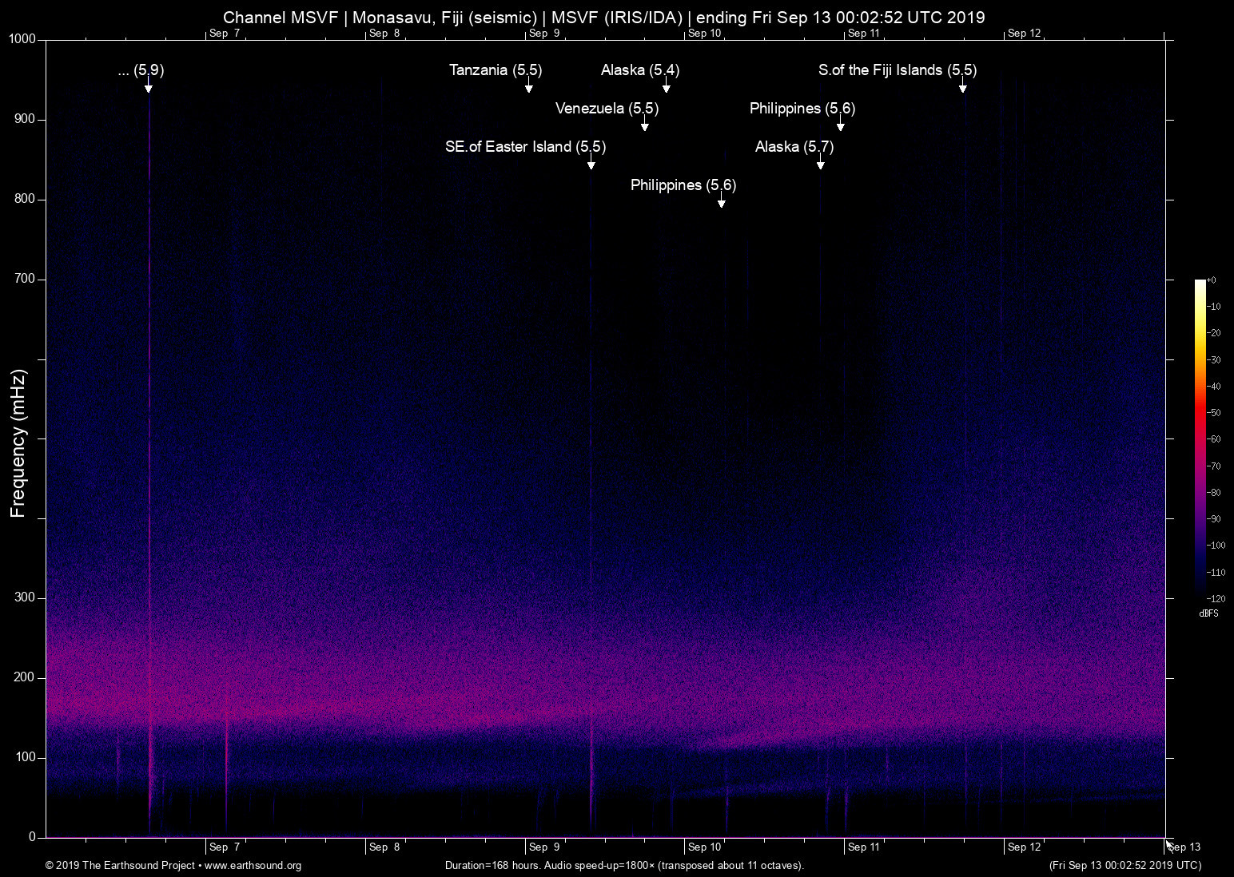Screen dimensions: 1234x877
Task: Click the arrow beneath Venezuela (5.5)
Action: click(x=644, y=126)
